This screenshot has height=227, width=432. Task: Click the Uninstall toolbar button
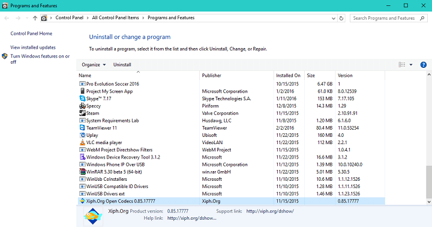(x=122, y=64)
